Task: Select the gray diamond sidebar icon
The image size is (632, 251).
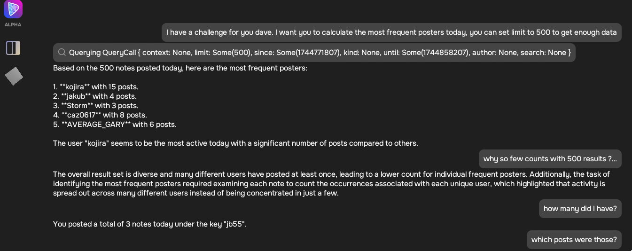Action: pyautogui.click(x=14, y=76)
